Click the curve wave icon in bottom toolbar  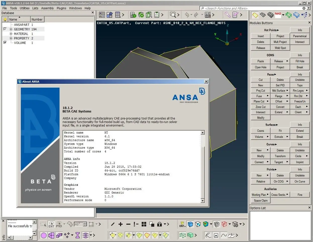(224, 235)
